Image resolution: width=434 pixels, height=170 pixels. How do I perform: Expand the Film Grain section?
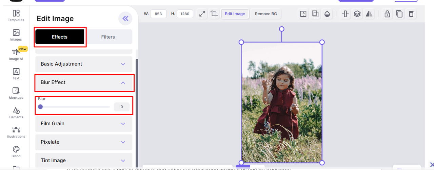[x=84, y=124]
